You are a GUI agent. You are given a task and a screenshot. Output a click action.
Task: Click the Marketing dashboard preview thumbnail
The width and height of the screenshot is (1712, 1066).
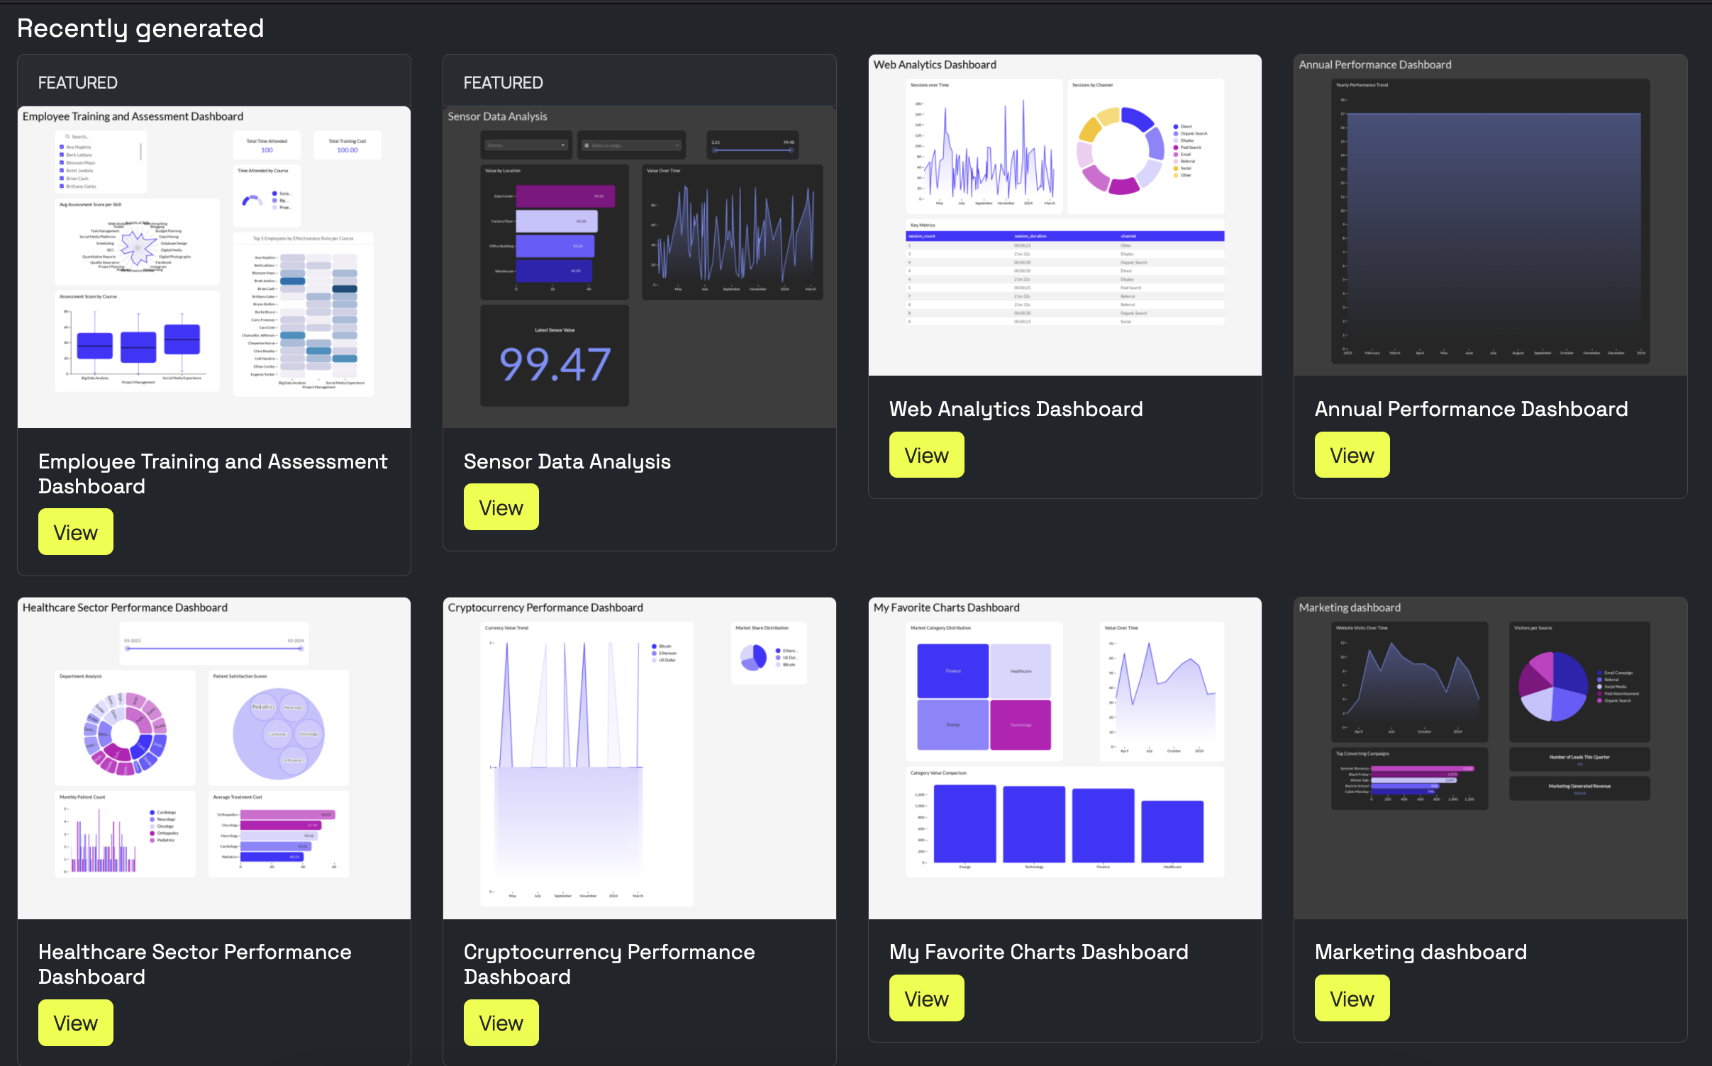tap(1490, 758)
